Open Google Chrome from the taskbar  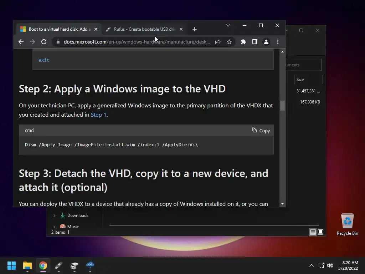43,265
